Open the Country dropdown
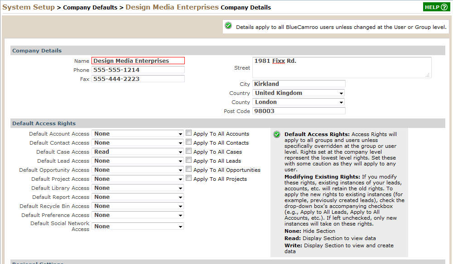This screenshot has width=453, height=264. coord(299,93)
